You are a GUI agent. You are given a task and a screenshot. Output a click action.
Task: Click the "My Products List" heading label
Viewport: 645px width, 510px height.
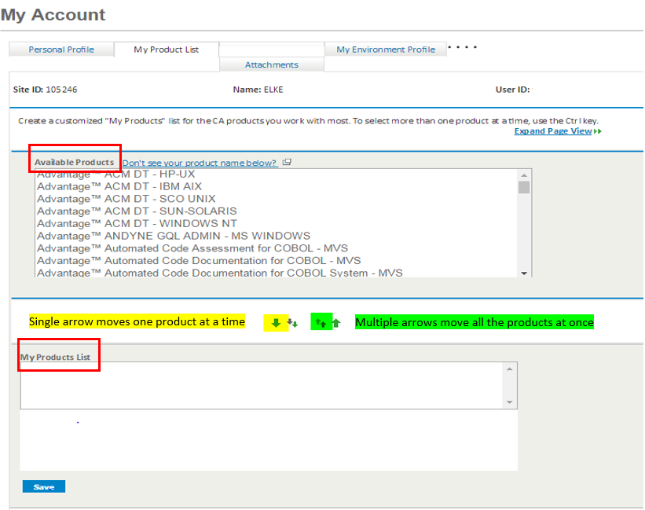pos(56,357)
